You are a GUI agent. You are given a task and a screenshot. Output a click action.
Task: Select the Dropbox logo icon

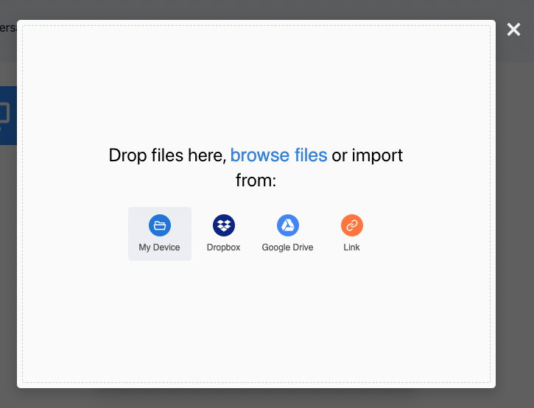pyautogui.click(x=223, y=225)
